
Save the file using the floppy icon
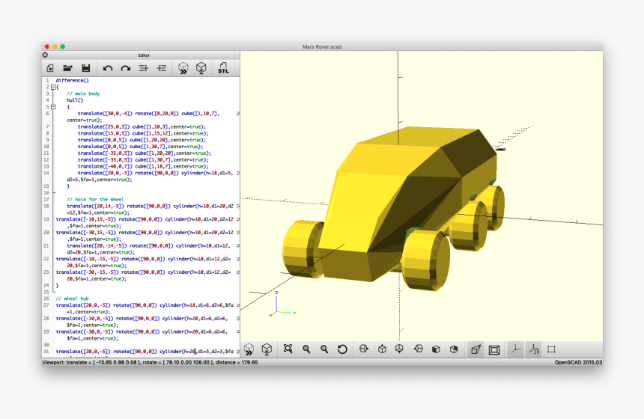[86, 67]
